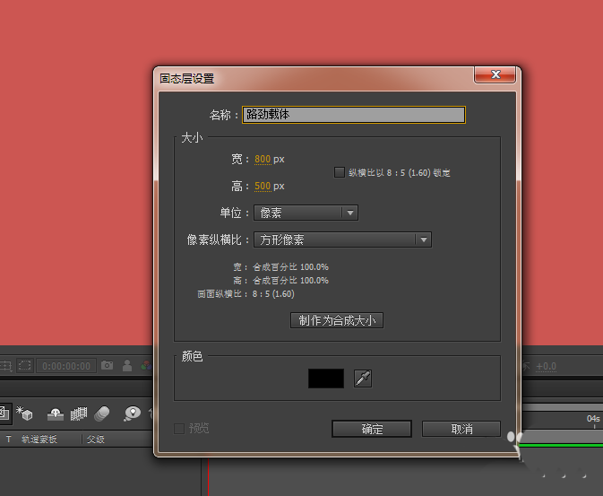Click the 04s timeline ruler mark
The width and height of the screenshot is (603, 496).
click(x=593, y=418)
